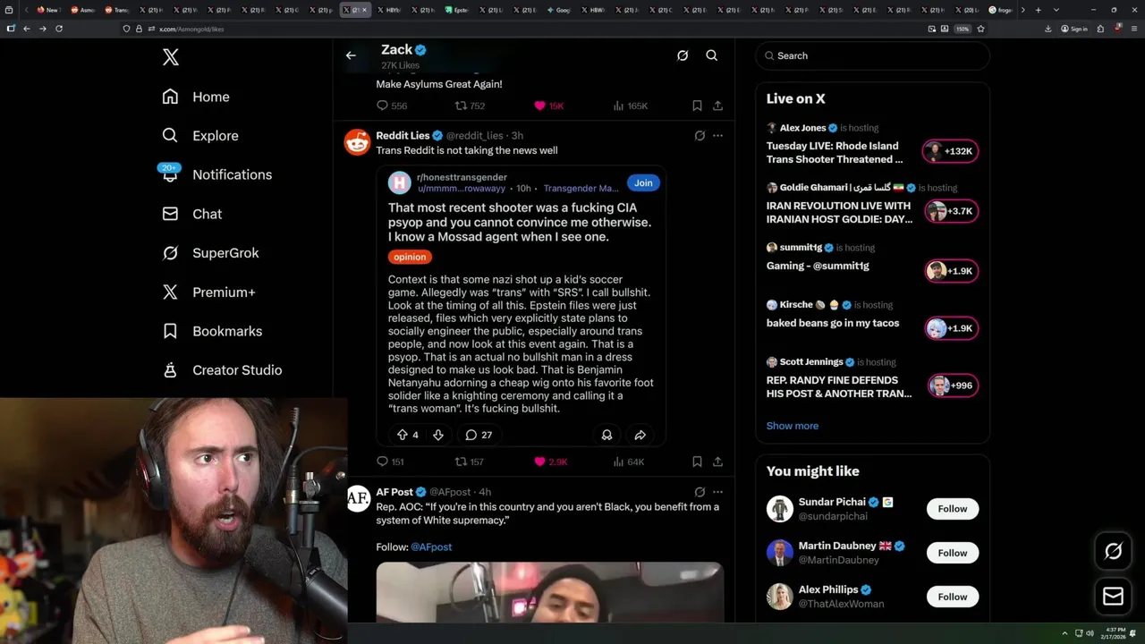This screenshot has height=644, width=1145.
Task: Join the Goldie Ghamari live broadcast
Action: pyautogui.click(x=951, y=211)
